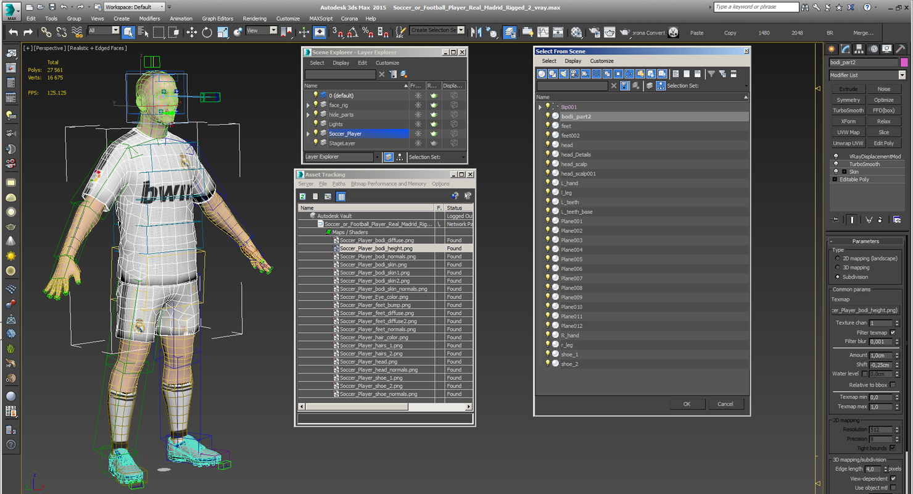
Task: Open the selection filter All dropdown
Action: [x=104, y=30]
